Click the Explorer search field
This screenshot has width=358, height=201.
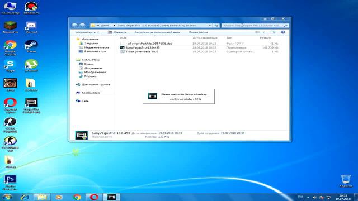click(x=255, y=26)
